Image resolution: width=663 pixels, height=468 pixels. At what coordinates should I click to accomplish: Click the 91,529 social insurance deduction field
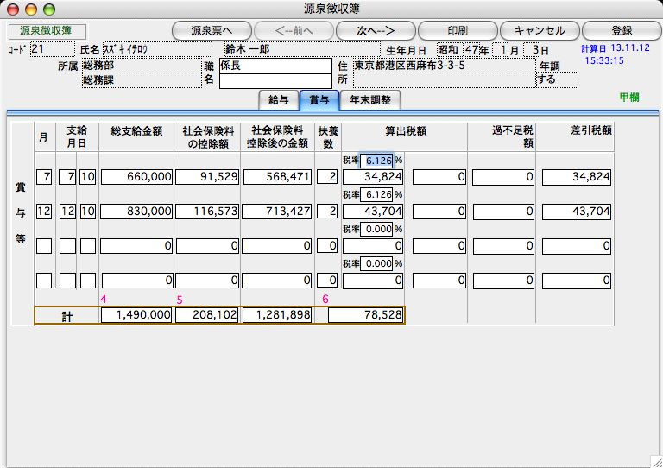click(x=207, y=177)
